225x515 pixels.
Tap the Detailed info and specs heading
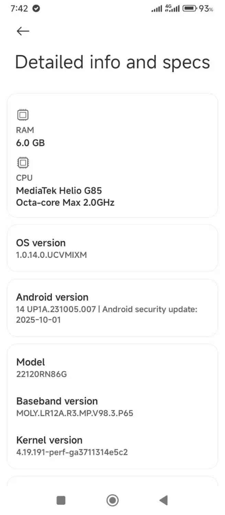(x=112, y=62)
